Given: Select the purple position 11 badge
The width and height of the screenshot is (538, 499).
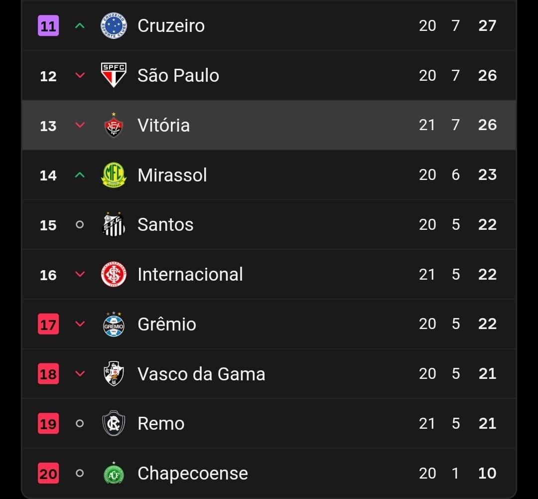Looking at the screenshot, I should (48, 26).
